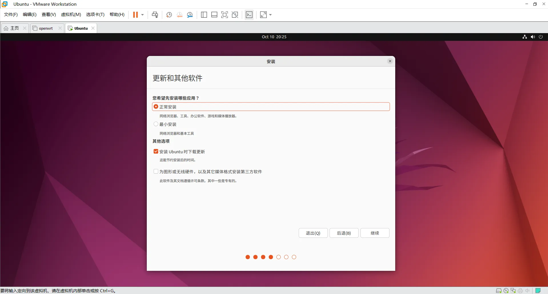Image resolution: width=548 pixels, height=294 pixels.
Task: Click the sound device icon in status bar
Action: (x=527, y=291)
